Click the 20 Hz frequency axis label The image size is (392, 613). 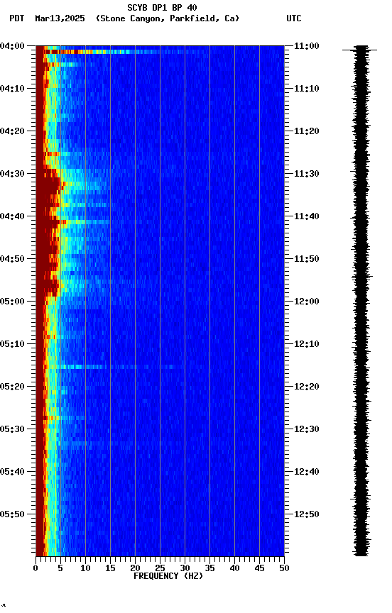[x=135, y=568]
